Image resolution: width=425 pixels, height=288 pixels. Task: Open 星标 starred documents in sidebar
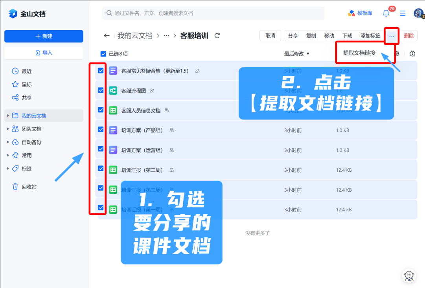[26, 84]
